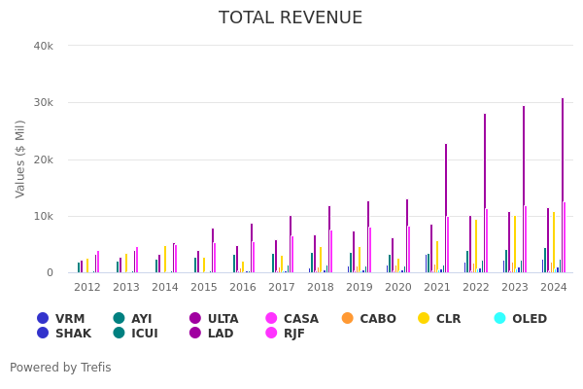Click the CLR yellow legend marker

coord(424,319)
